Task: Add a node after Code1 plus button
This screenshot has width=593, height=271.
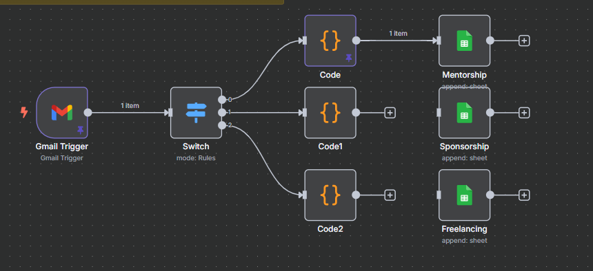Action: click(x=390, y=113)
